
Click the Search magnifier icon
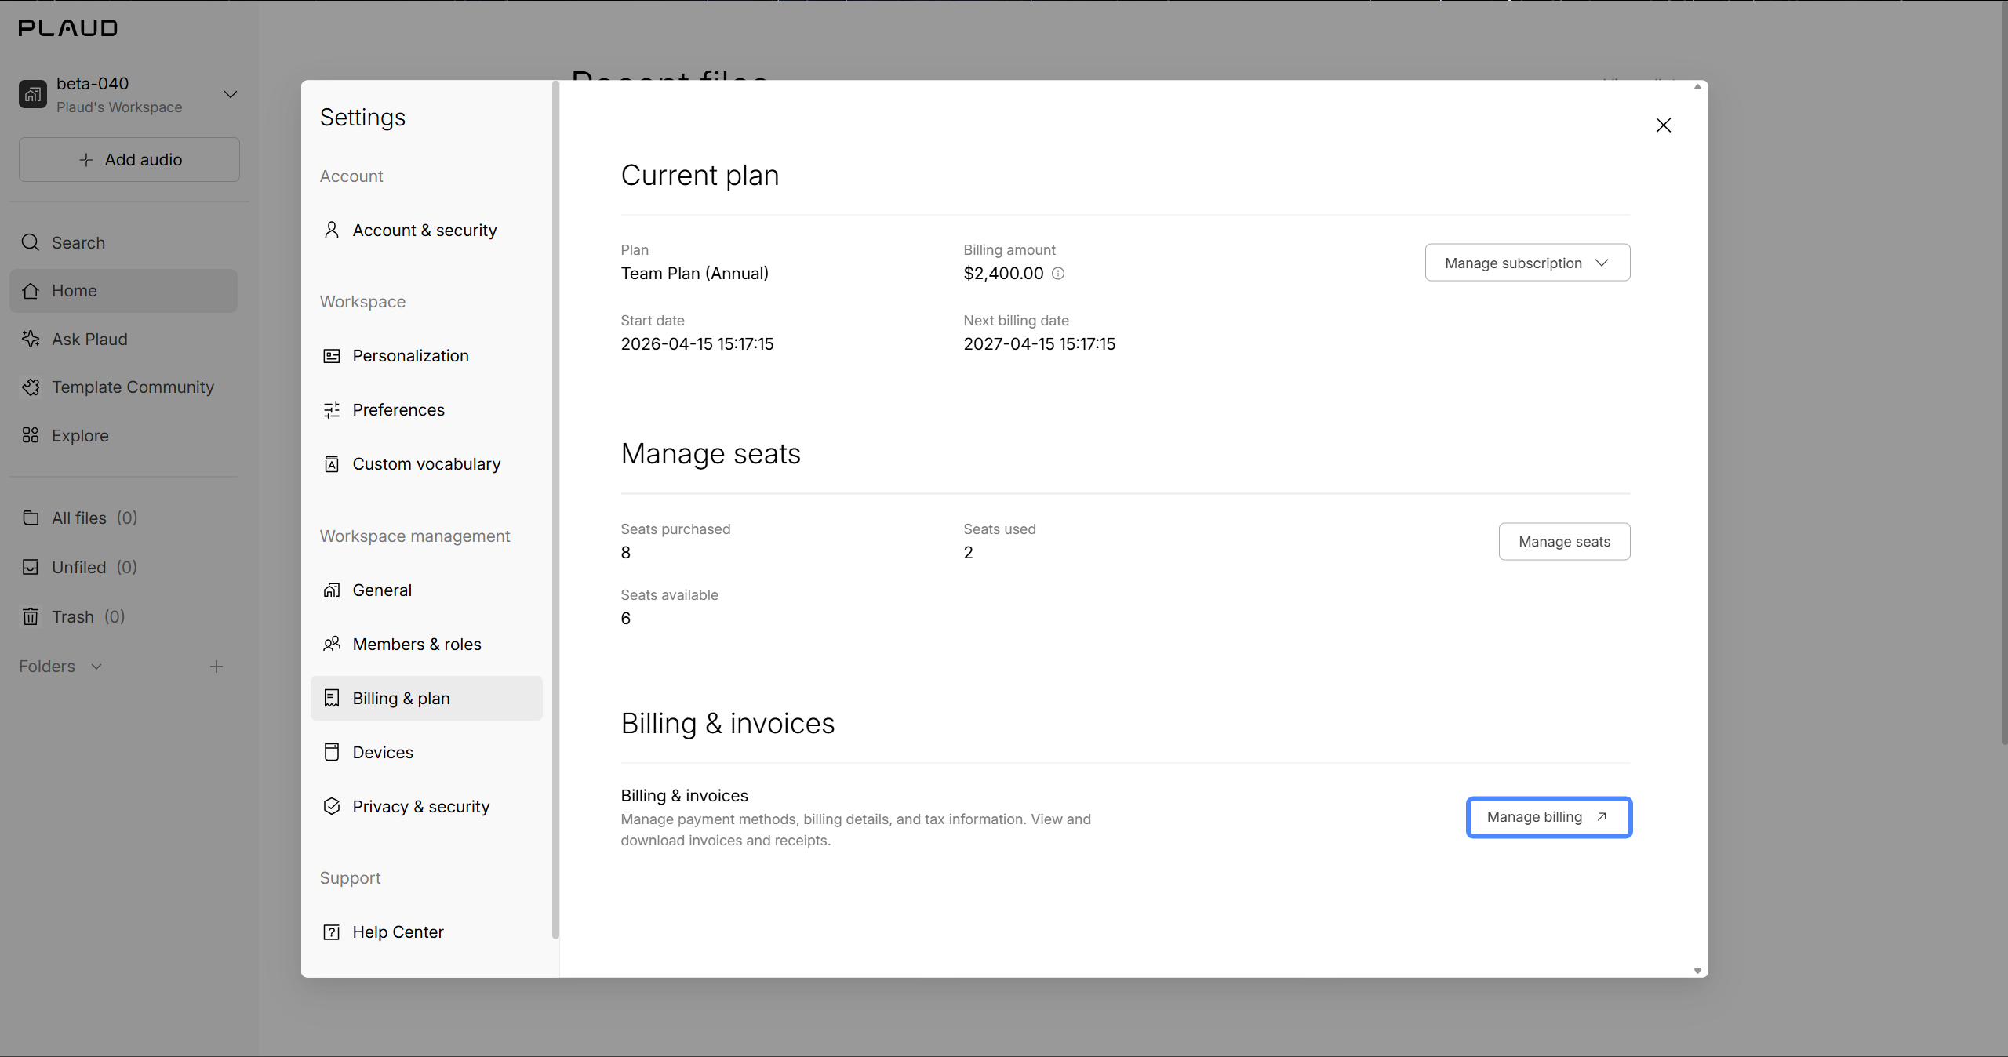click(x=31, y=242)
